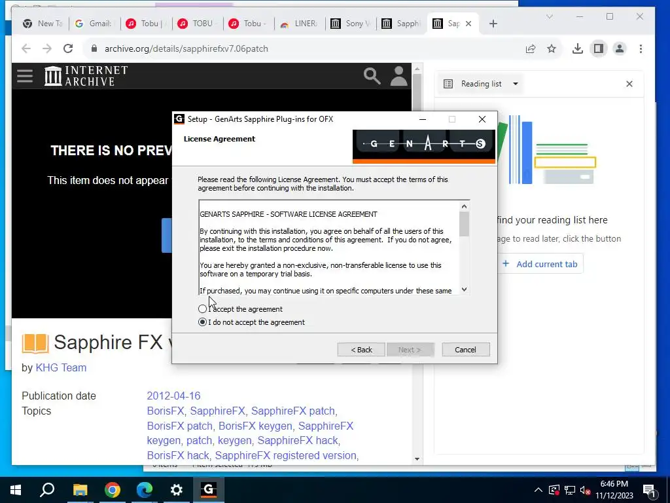This screenshot has width=670, height=503.
Task: Reload the archive.org page
Action: point(68,48)
